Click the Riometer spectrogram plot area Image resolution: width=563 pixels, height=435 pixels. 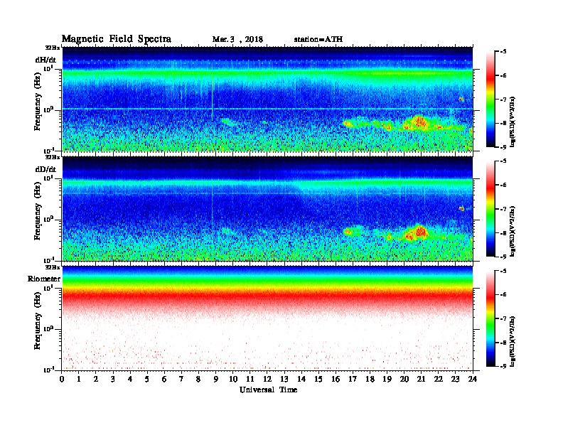[x=267, y=318]
